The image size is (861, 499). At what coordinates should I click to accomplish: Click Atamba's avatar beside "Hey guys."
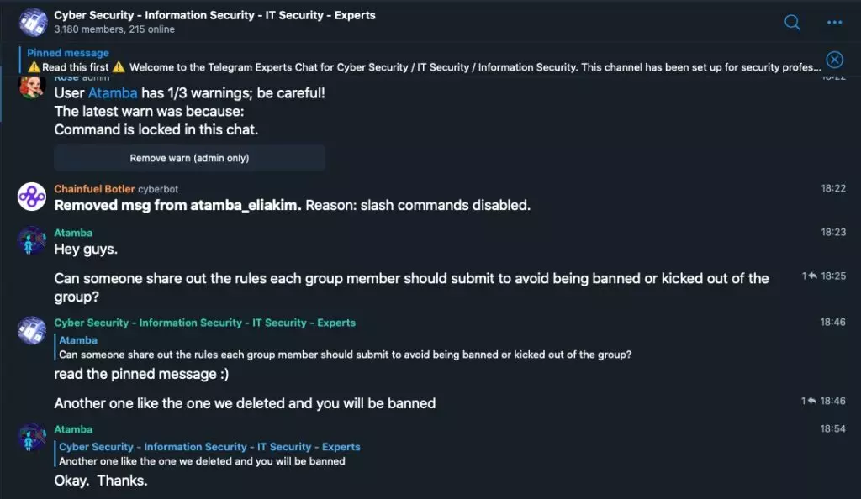coord(32,241)
